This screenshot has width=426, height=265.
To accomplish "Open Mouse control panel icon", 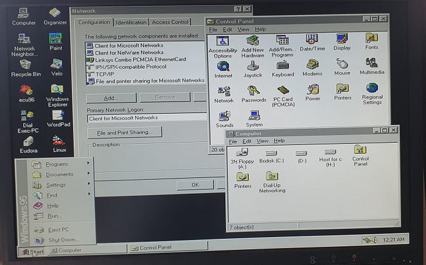I will click(x=342, y=67).
